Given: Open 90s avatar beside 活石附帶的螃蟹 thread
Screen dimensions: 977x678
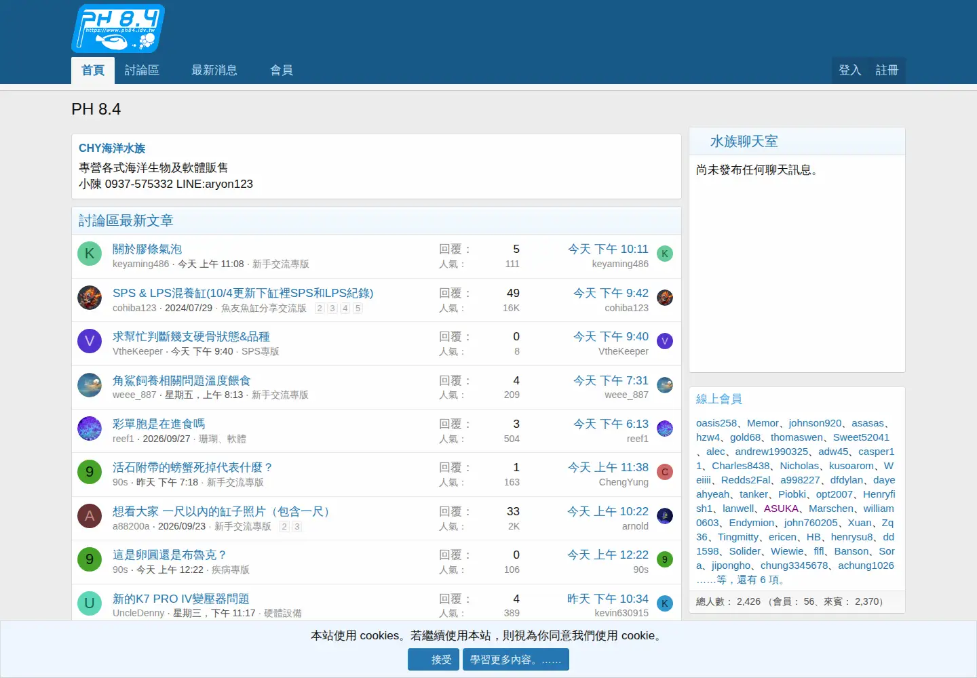Looking at the screenshot, I should point(90,472).
